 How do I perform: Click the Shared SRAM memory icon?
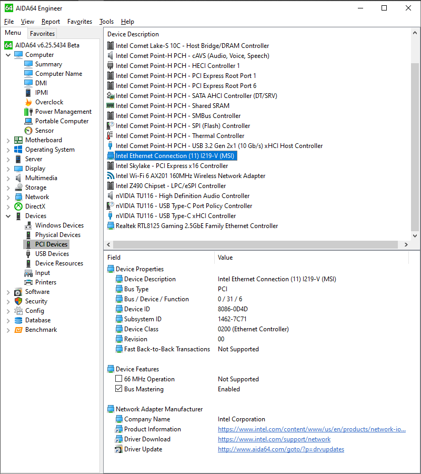tap(111, 106)
